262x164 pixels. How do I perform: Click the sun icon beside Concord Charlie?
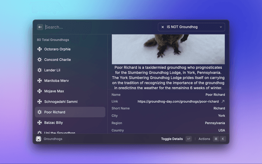tap(39, 59)
